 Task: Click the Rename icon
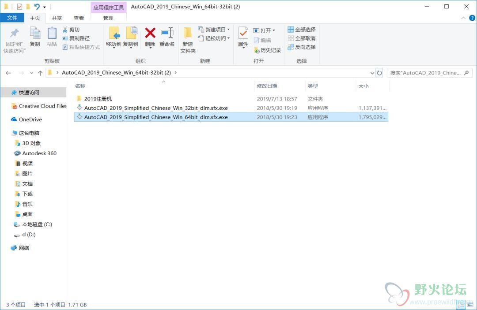[x=167, y=33]
